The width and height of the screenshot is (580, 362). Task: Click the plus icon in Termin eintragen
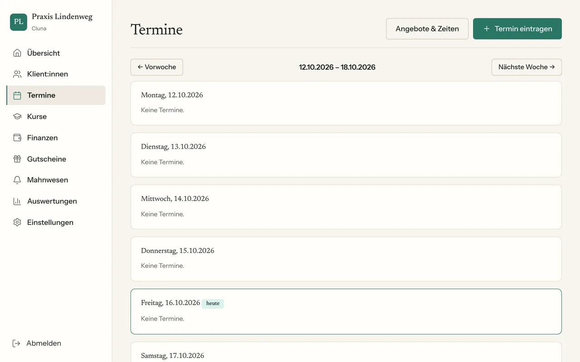click(x=487, y=29)
